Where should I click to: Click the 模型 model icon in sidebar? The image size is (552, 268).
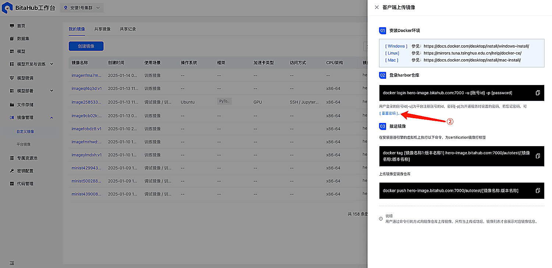coord(12,52)
